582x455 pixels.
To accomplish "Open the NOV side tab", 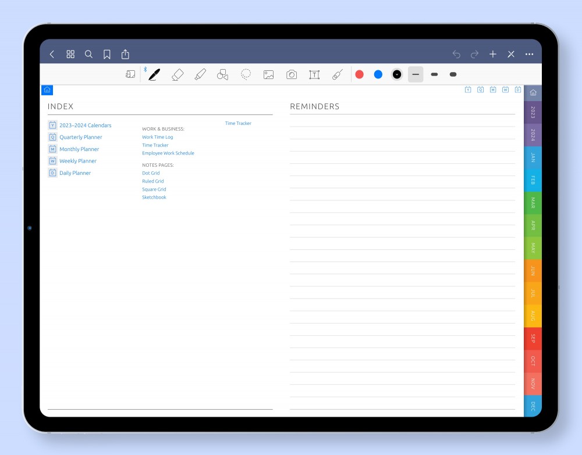I will coord(533,384).
